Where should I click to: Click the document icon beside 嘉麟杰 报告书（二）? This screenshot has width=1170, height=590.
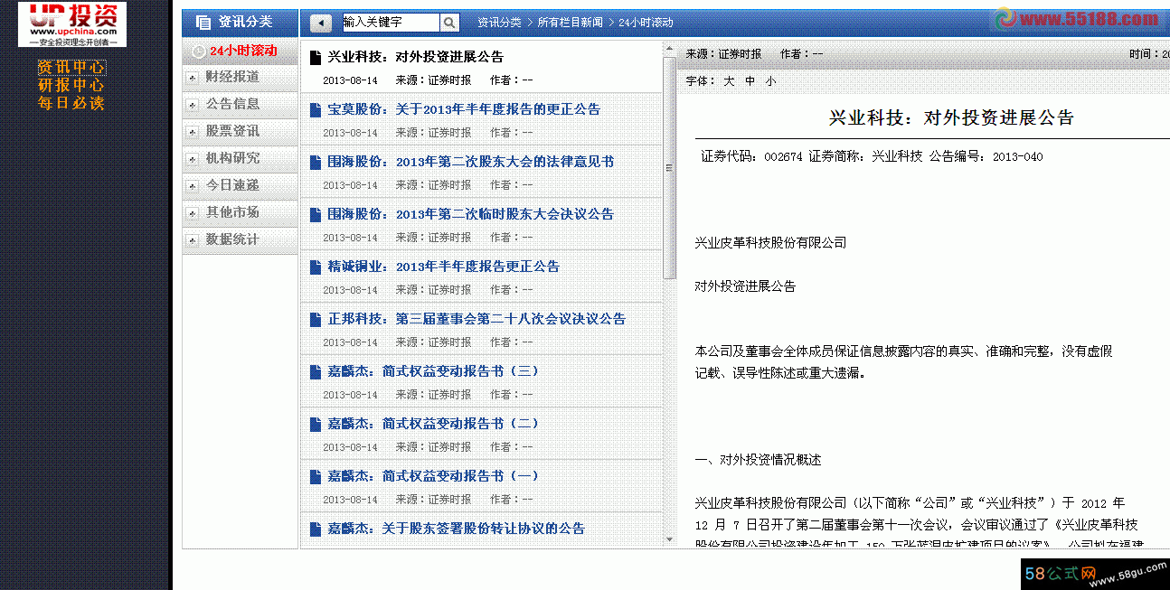point(316,425)
